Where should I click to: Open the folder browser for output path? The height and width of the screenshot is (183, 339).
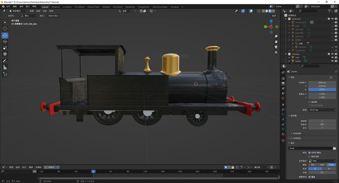tap(334, 148)
